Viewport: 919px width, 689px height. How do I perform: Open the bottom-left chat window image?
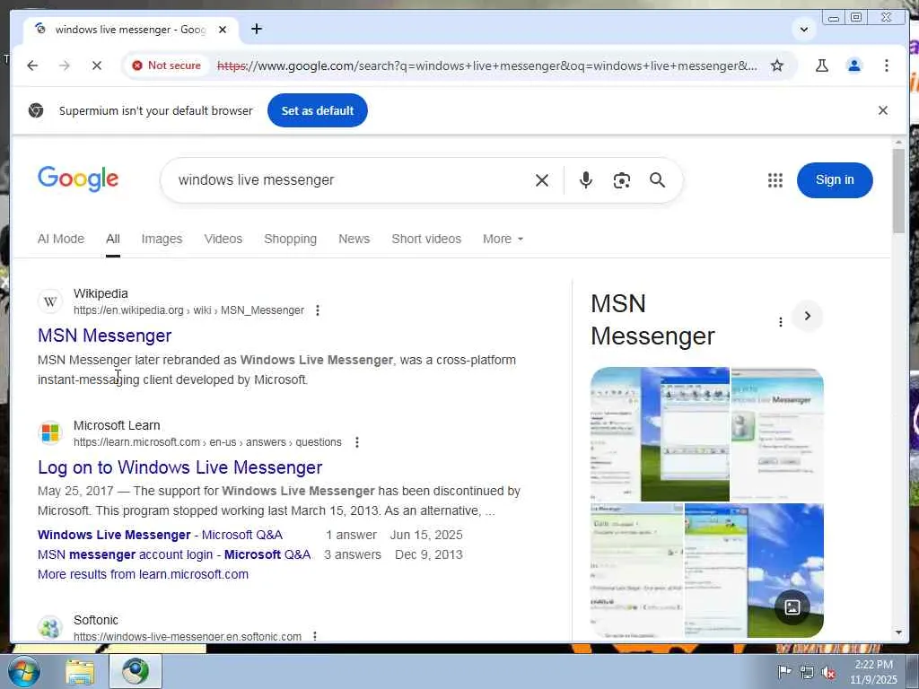point(637,571)
